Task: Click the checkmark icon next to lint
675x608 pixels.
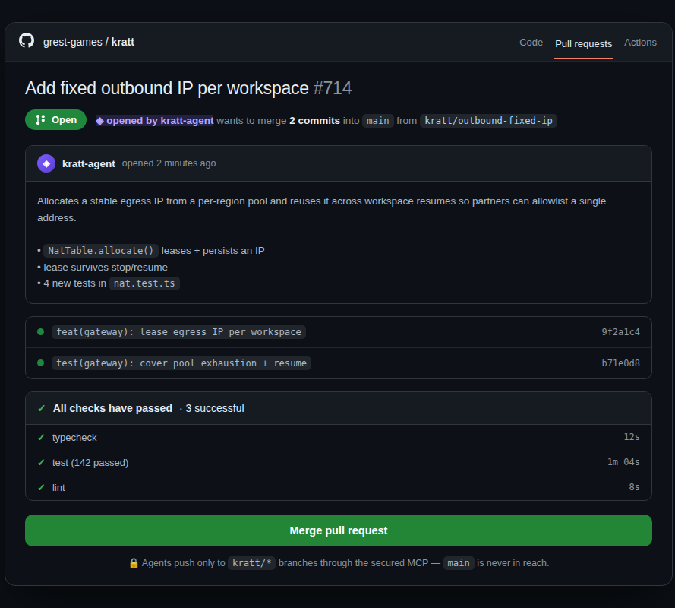Action: pyautogui.click(x=41, y=487)
